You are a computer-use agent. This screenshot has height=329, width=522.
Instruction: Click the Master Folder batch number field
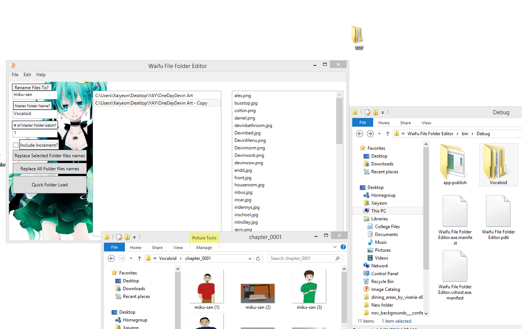(x=35, y=133)
